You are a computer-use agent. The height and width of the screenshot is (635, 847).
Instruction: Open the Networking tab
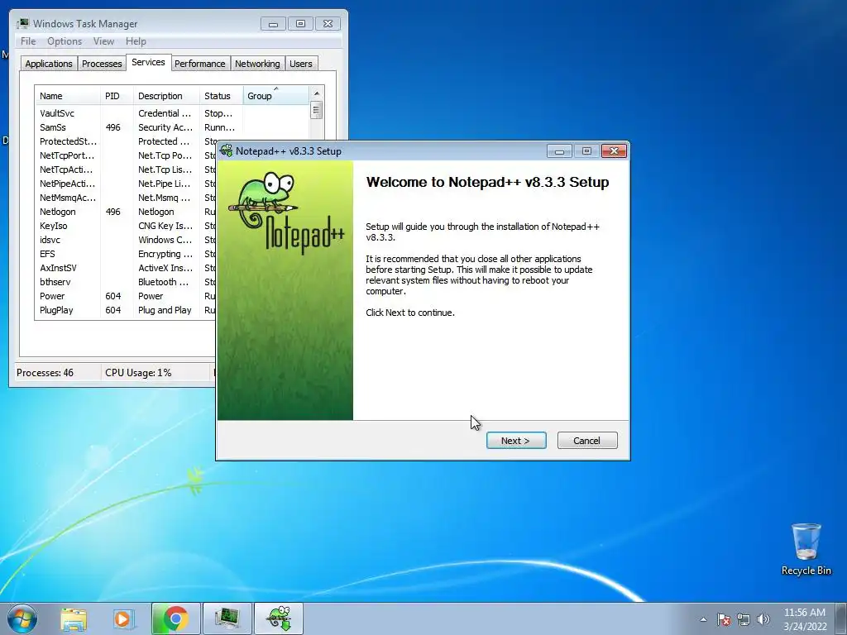coord(257,64)
